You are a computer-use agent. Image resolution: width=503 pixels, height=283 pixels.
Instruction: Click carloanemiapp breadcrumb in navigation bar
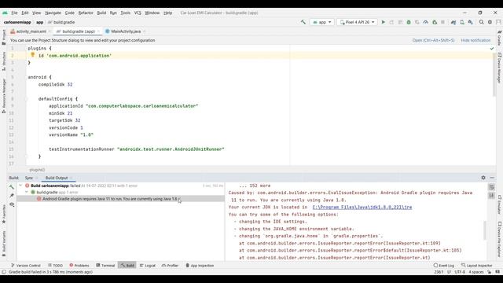(17, 22)
